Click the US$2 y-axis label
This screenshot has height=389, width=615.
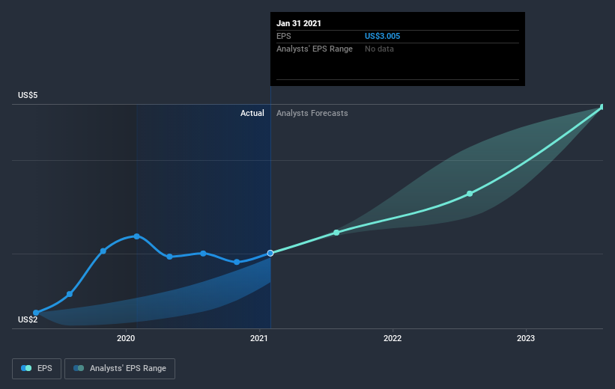click(28, 319)
